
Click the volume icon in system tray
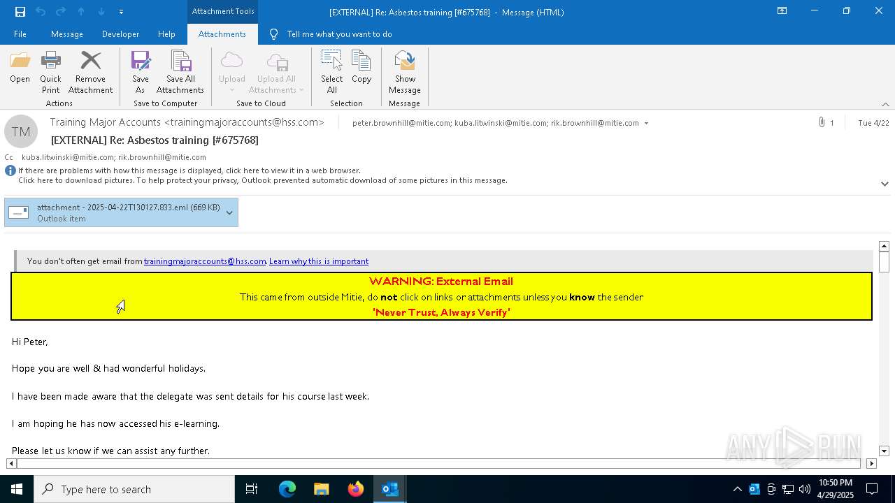click(805, 489)
